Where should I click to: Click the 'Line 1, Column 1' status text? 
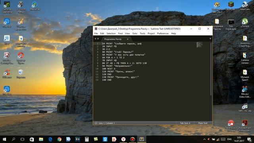coord(107,123)
